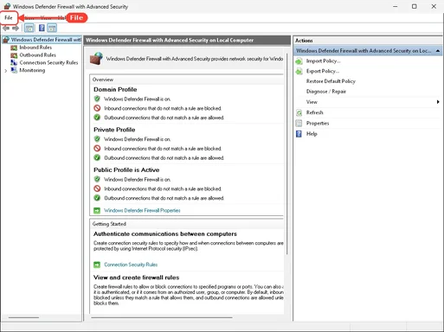Select the Monitoring tree node
The image size is (444, 332).
point(32,70)
